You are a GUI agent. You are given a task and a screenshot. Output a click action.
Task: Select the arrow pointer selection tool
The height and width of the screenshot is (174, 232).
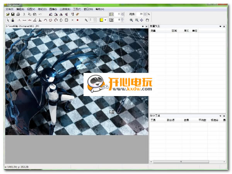point(8,20)
